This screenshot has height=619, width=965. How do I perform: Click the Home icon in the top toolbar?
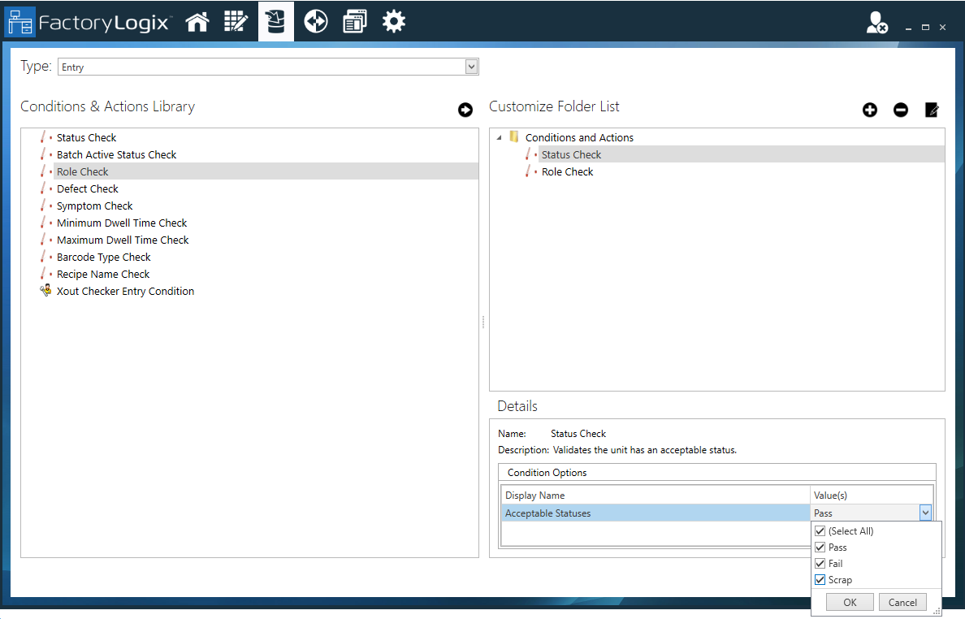(197, 21)
